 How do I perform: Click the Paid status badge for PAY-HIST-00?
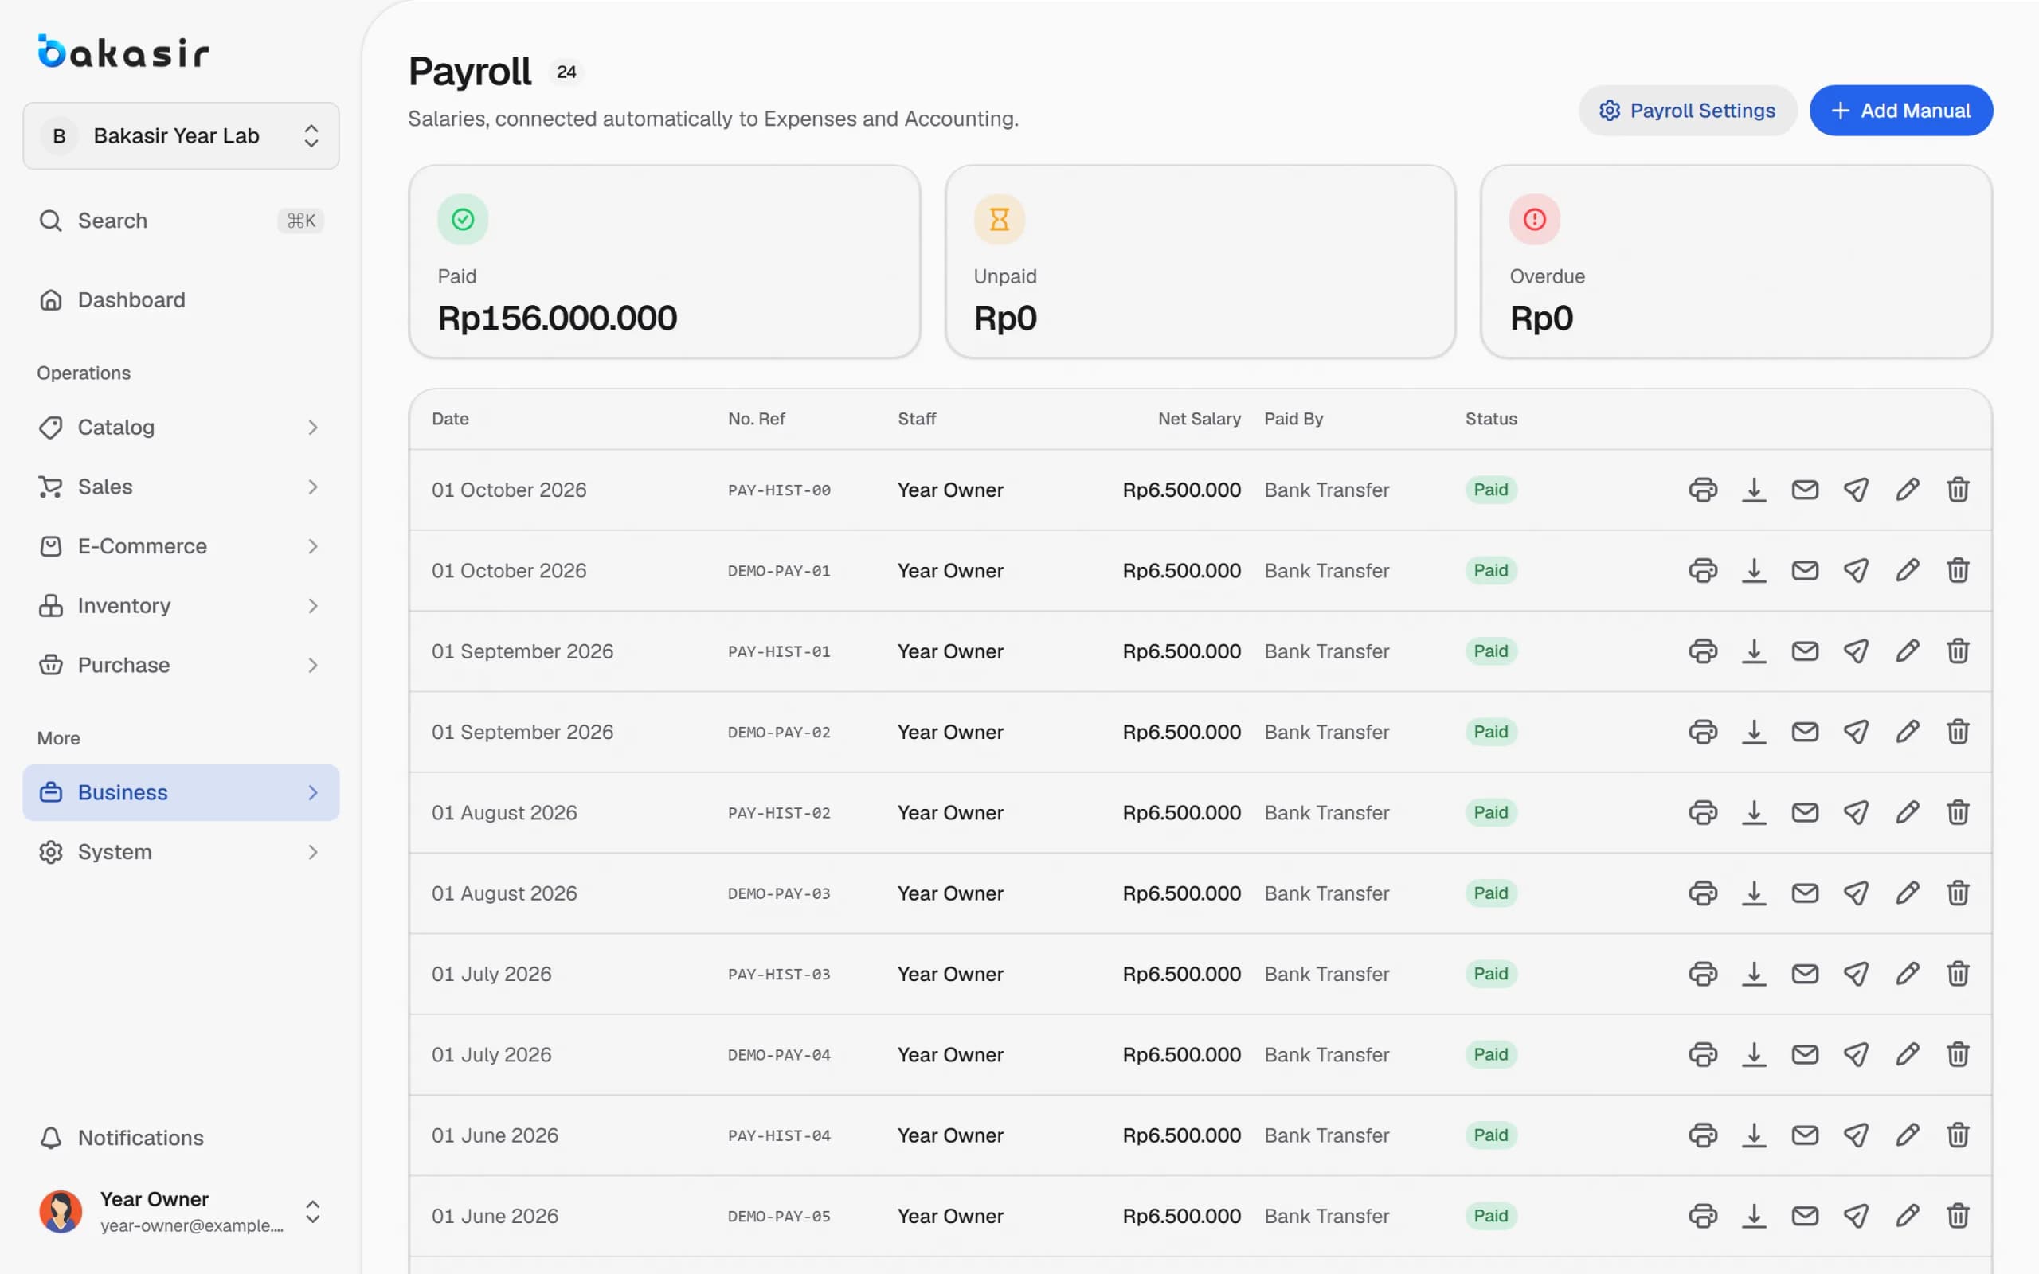(1490, 490)
